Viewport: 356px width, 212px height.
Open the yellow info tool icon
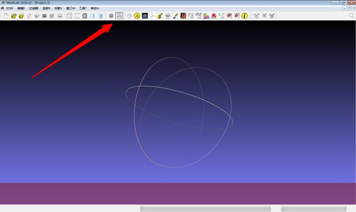[244, 16]
